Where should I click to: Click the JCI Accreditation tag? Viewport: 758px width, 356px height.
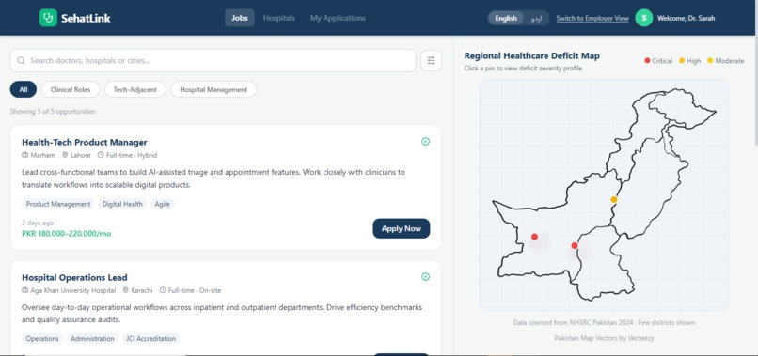(150, 338)
